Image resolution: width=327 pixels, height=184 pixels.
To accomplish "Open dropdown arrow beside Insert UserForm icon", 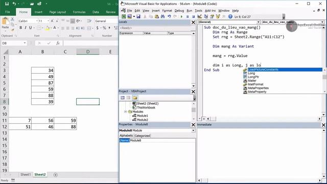I will coord(134,16).
